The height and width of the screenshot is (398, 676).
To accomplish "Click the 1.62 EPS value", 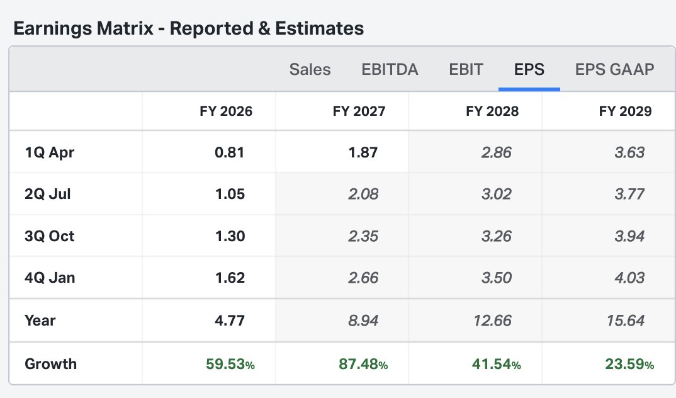I will (230, 278).
